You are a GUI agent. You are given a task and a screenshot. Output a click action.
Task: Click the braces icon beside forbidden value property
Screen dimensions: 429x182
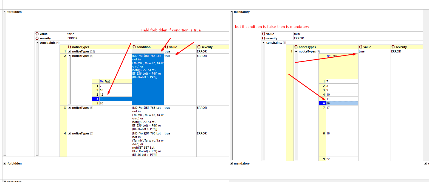37,34
